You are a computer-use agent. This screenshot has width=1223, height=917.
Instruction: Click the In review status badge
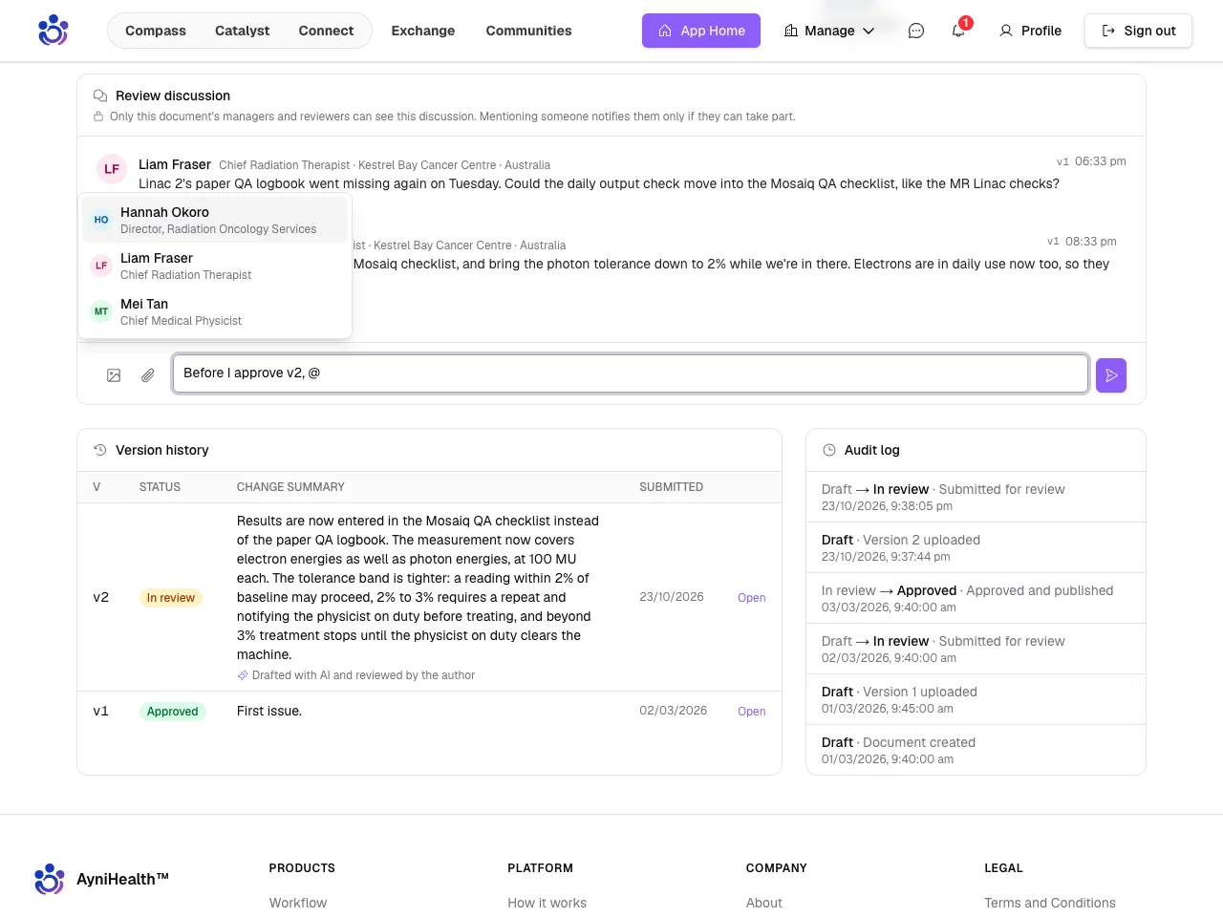pos(170,598)
